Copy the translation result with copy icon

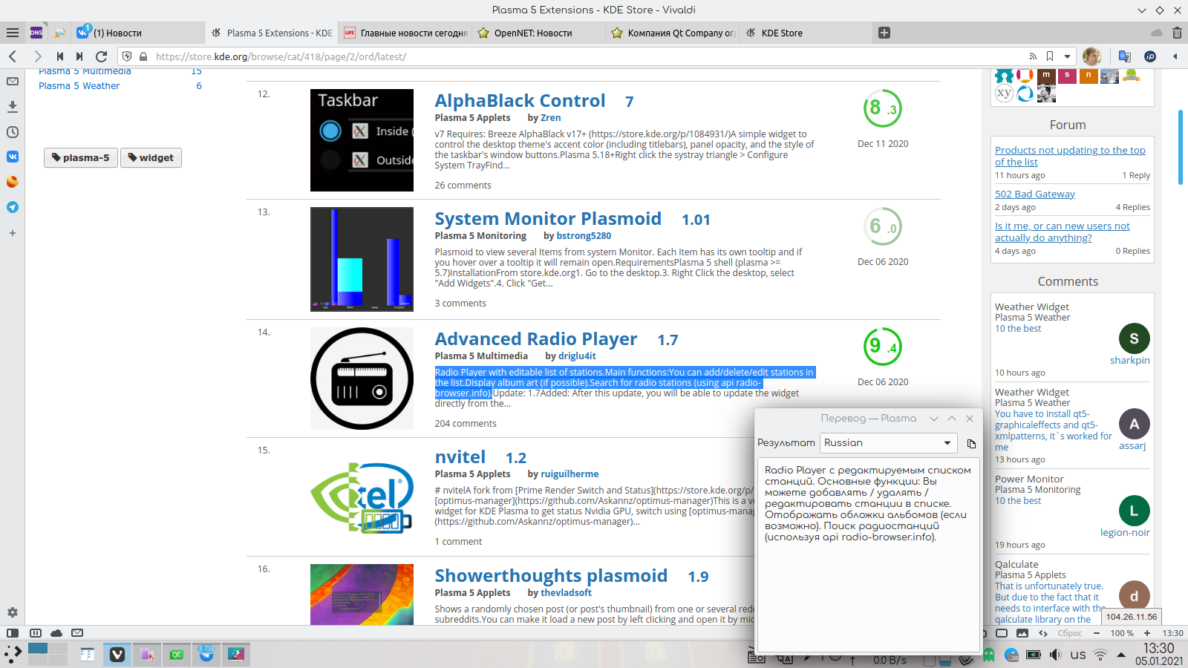(971, 444)
